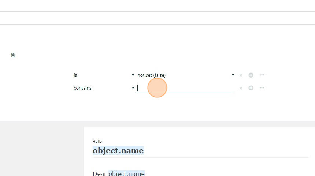Open more options ellipsis on the "contains" row
This screenshot has height=176, width=315.
click(x=262, y=88)
